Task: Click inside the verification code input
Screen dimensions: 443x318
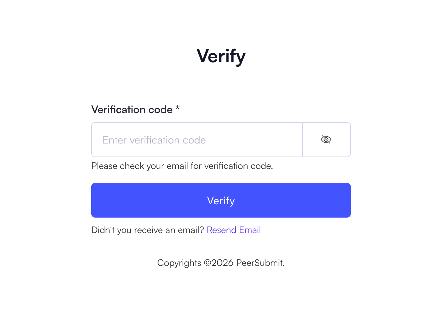Action: coord(197,139)
